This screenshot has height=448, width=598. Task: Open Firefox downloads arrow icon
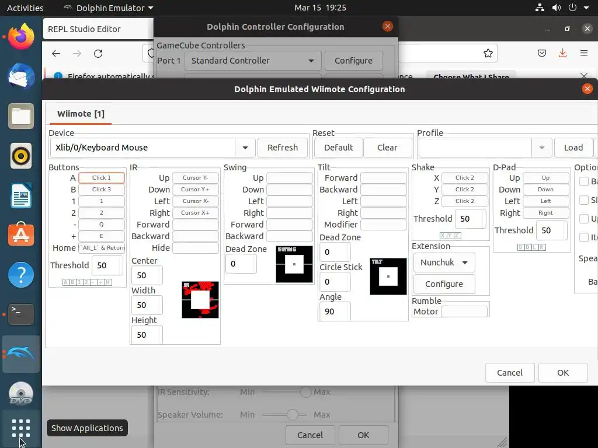(562, 53)
